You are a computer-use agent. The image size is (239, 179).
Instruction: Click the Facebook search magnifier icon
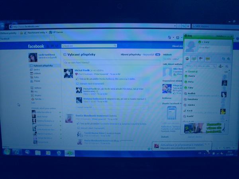pos(115,46)
